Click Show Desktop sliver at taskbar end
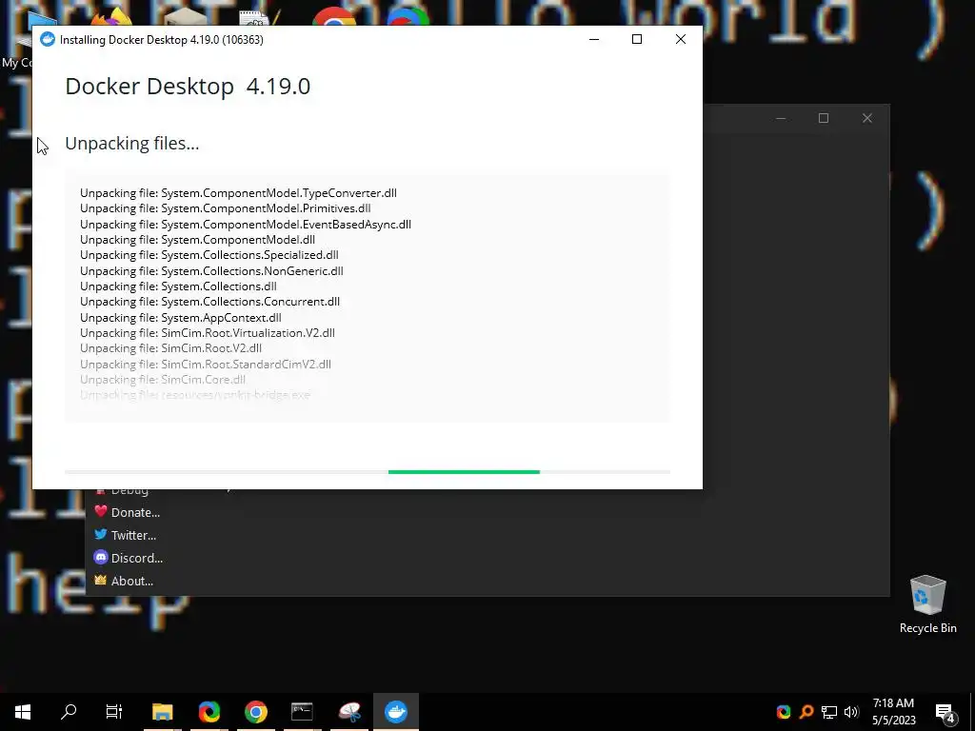The height and width of the screenshot is (731, 975). 972,712
